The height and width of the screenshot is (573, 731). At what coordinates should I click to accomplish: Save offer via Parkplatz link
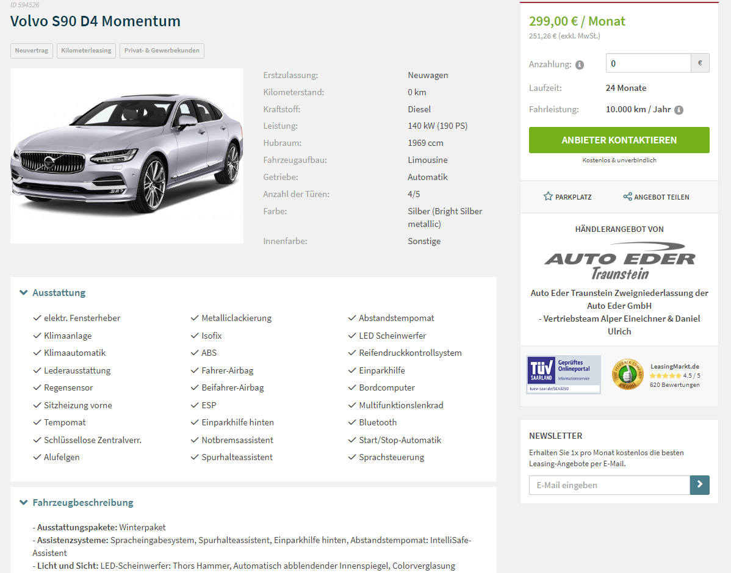point(567,196)
